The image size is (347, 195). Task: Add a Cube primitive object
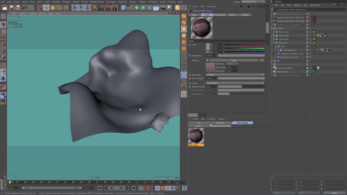(123, 8)
